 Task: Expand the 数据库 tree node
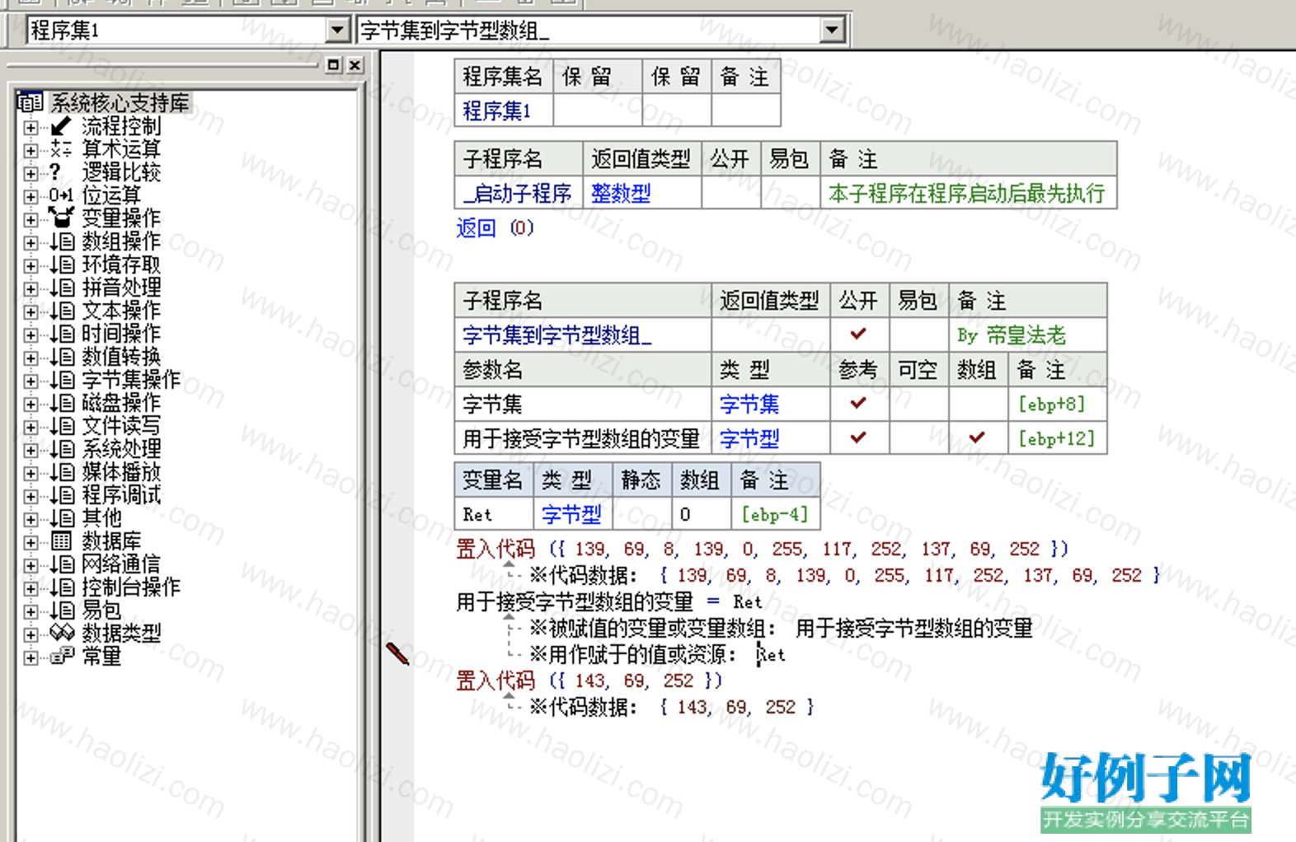pyautogui.click(x=31, y=543)
